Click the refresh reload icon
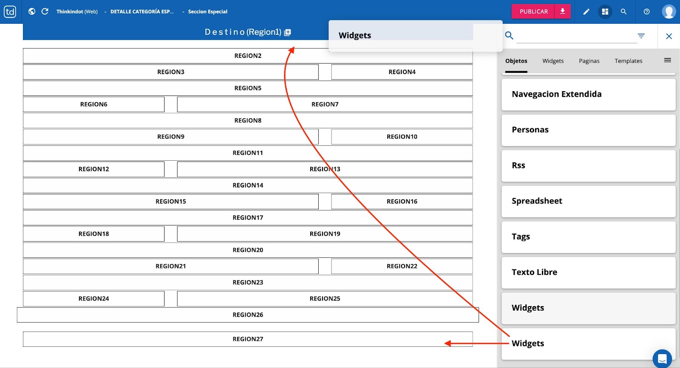 [x=45, y=11]
